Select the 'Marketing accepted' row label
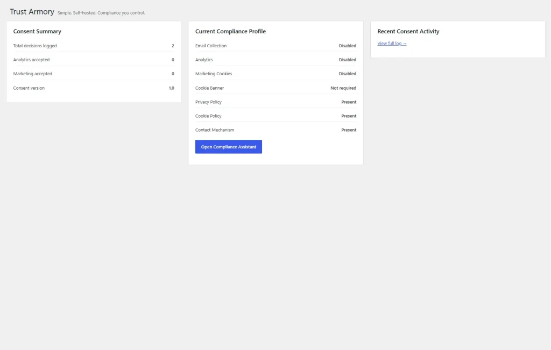 tap(33, 74)
